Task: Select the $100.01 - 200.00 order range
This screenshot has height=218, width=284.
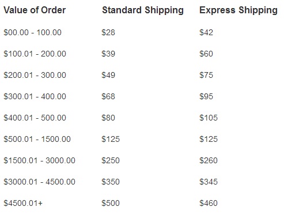Action: coord(35,54)
